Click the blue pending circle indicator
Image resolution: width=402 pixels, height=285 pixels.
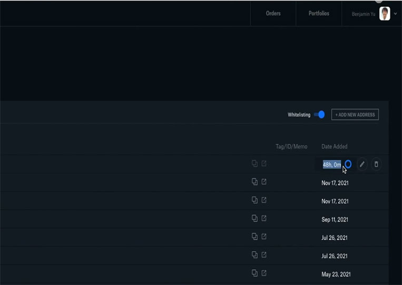pyautogui.click(x=348, y=164)
